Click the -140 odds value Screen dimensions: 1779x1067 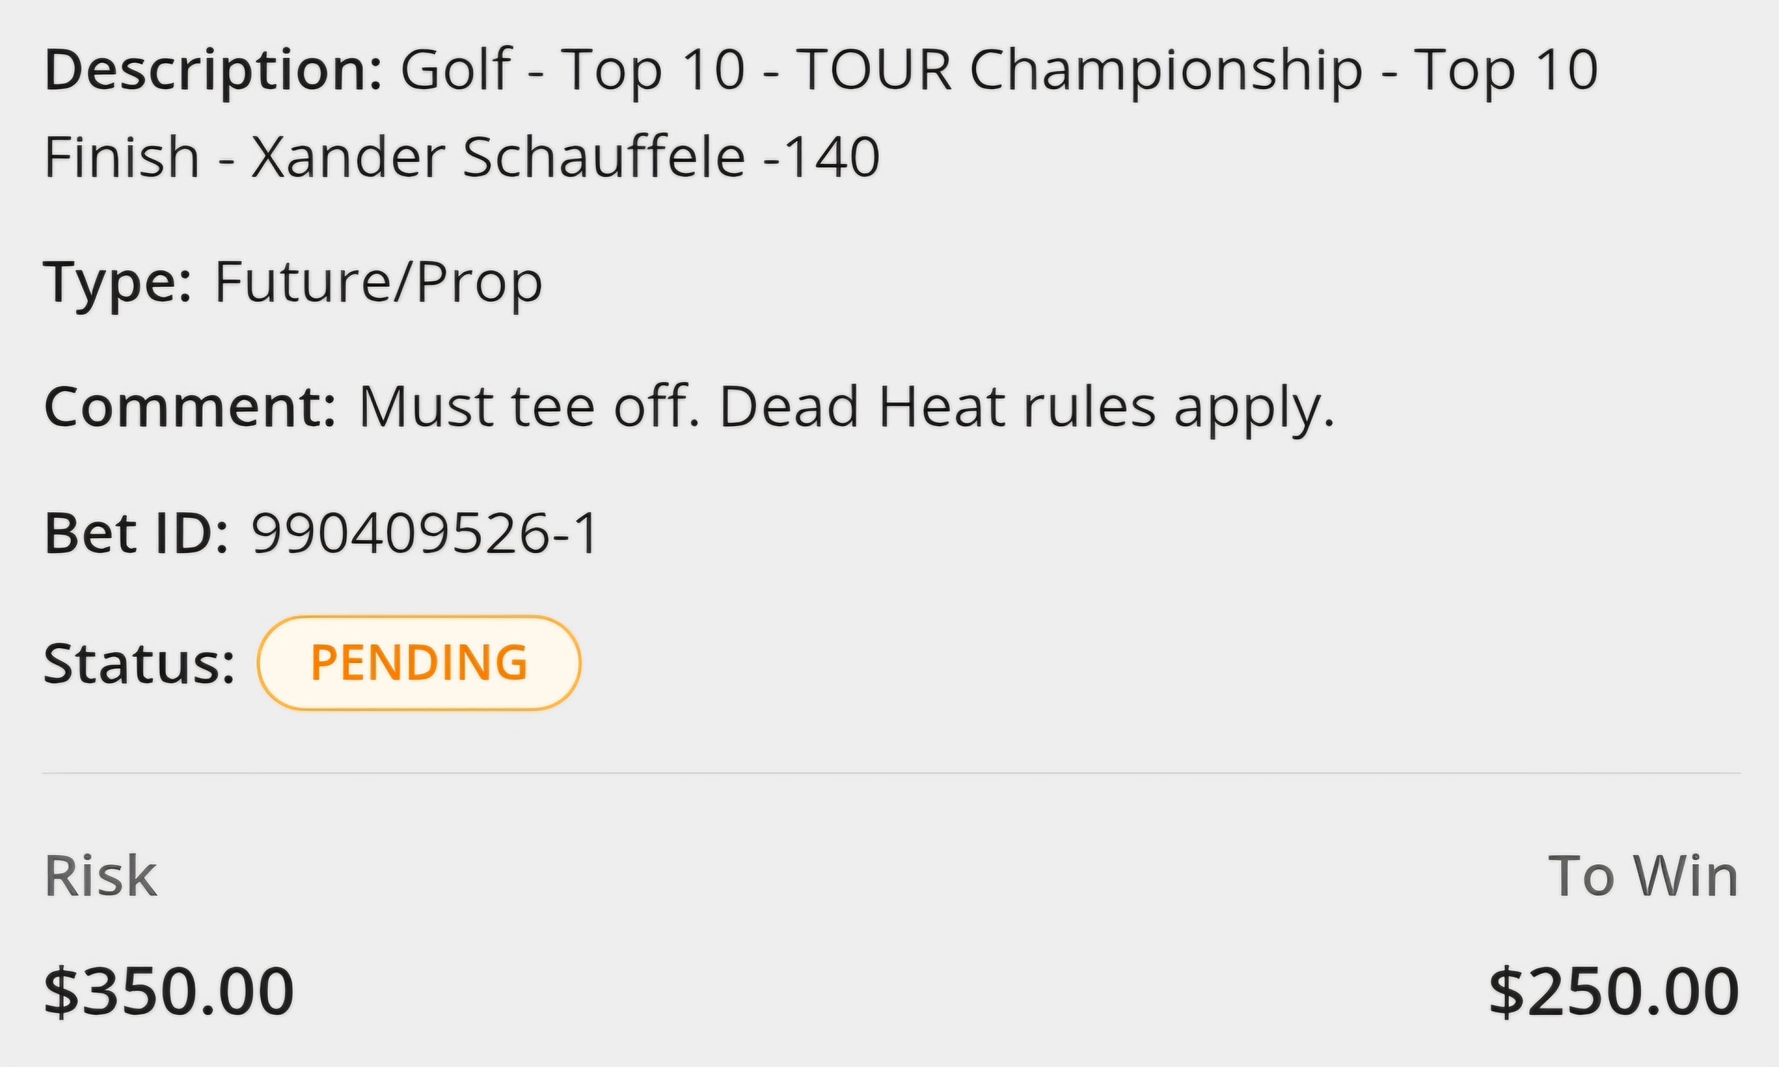click(821, 157)
